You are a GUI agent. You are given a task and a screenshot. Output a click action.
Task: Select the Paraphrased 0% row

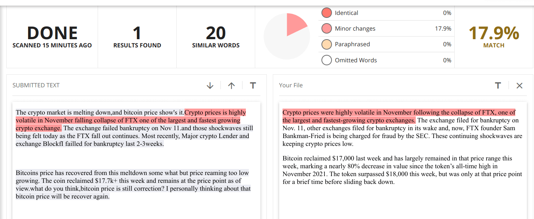386,44
